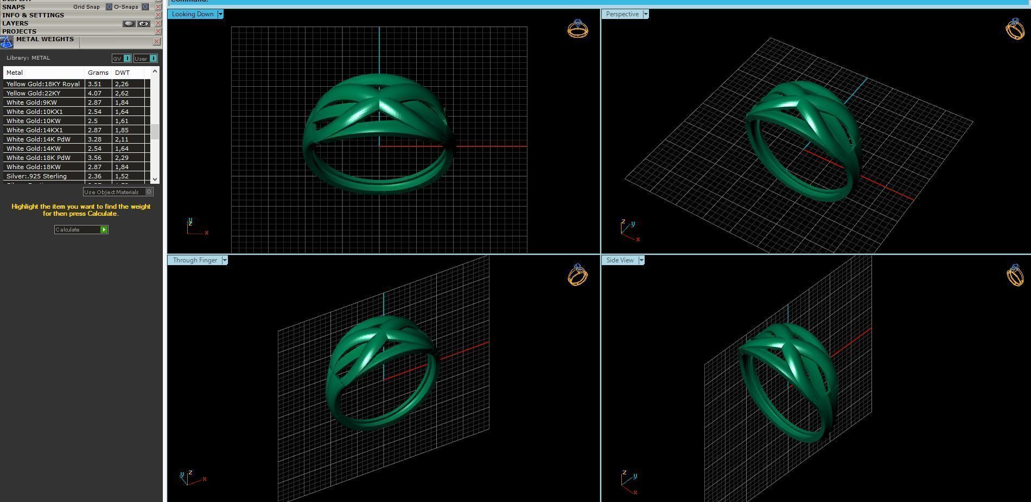Viewport: 1031px width, 502px height.
Task: Open the Metal Weights builder icon
Action: [x=7, y=42]
